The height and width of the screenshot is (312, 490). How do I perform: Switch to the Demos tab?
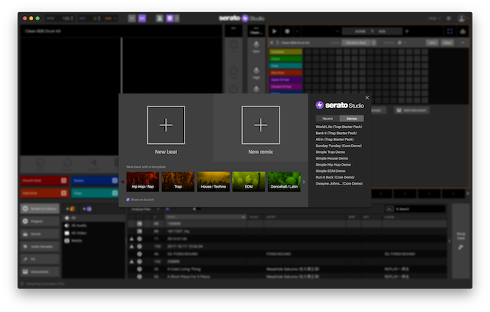tap(351, 118)
